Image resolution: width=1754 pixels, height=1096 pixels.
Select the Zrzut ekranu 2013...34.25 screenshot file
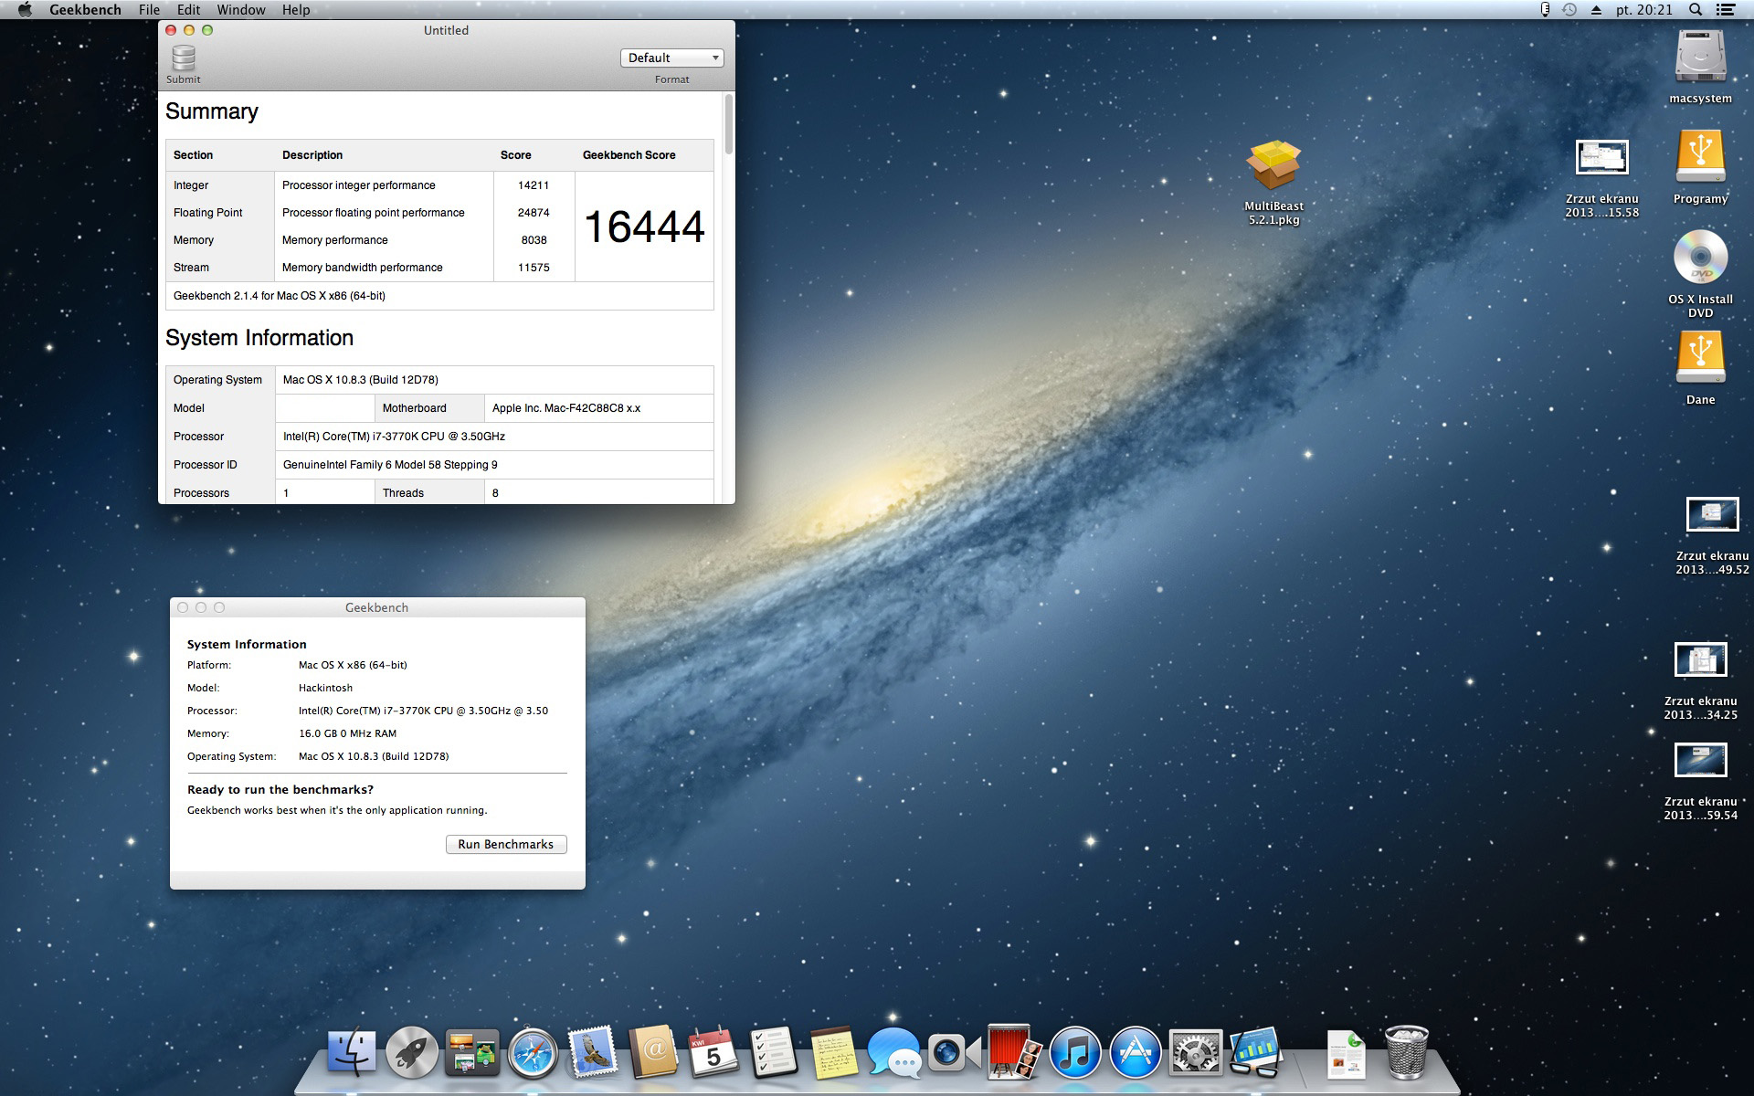(1700, 659)
